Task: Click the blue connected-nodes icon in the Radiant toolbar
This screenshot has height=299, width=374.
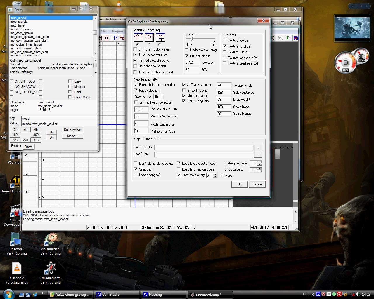Action: point(115,38)
